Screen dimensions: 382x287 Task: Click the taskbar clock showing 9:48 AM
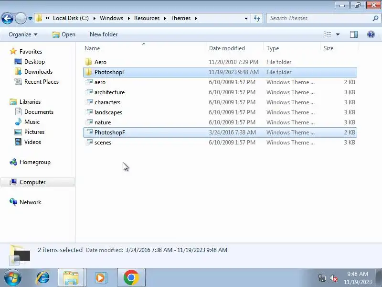358,278
